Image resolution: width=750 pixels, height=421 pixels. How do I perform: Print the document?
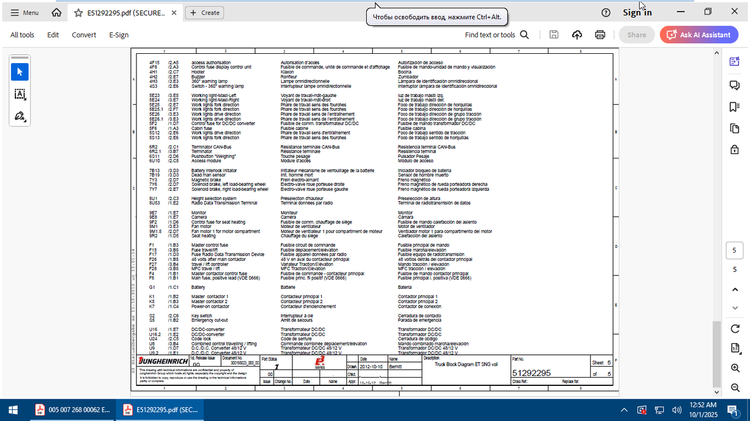click(600, 35)
